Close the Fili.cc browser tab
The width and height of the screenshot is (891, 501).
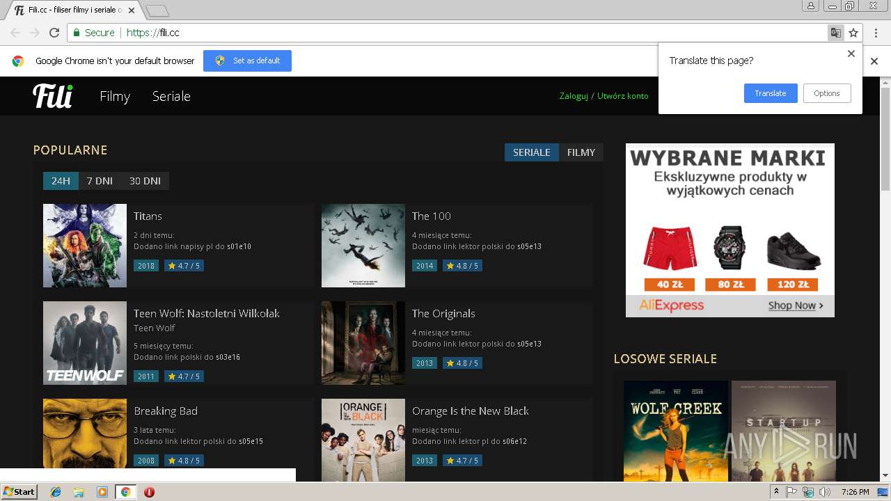(132, 10)
